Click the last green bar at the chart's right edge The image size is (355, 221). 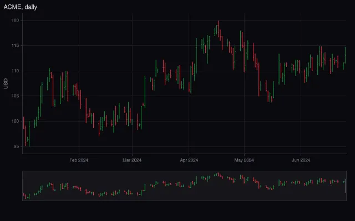pyautogui.click(x=345, y=55)
